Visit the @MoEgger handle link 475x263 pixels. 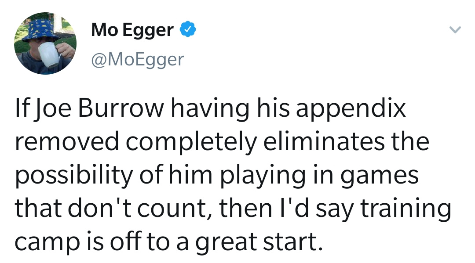click(x=138, y=60)
